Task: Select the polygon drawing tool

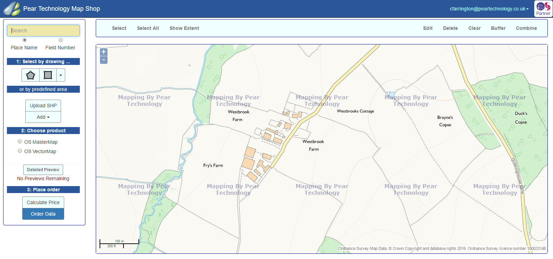Action: pos(31,75)
